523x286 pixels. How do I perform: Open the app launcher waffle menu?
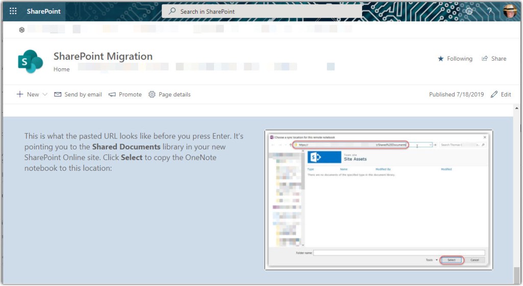13,11
